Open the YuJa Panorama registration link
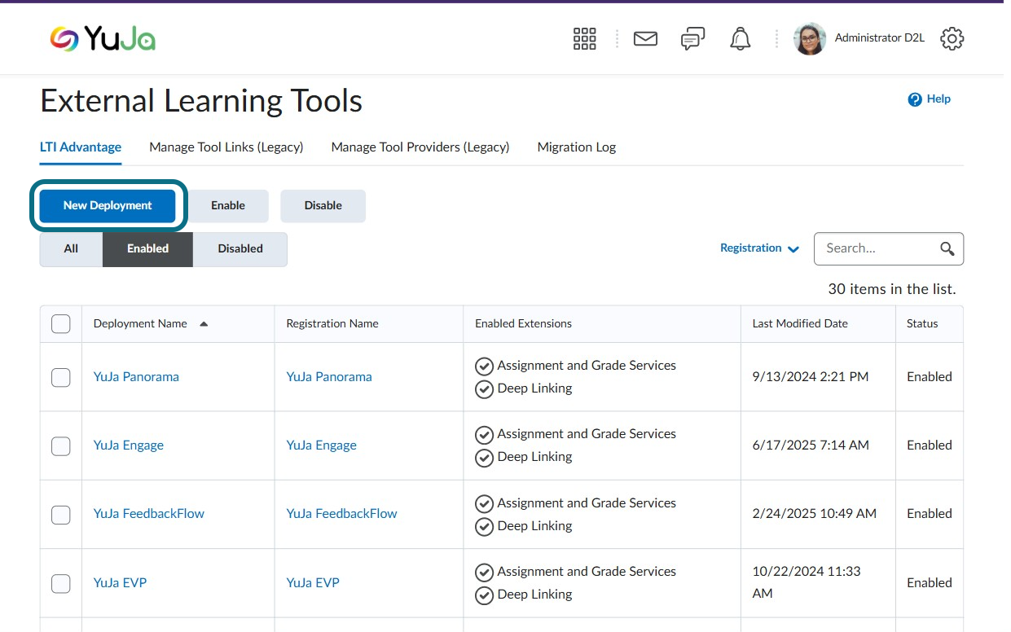The width and height of the screenshot is (1011, 632). pyautogui.click(x=329, y=377)
